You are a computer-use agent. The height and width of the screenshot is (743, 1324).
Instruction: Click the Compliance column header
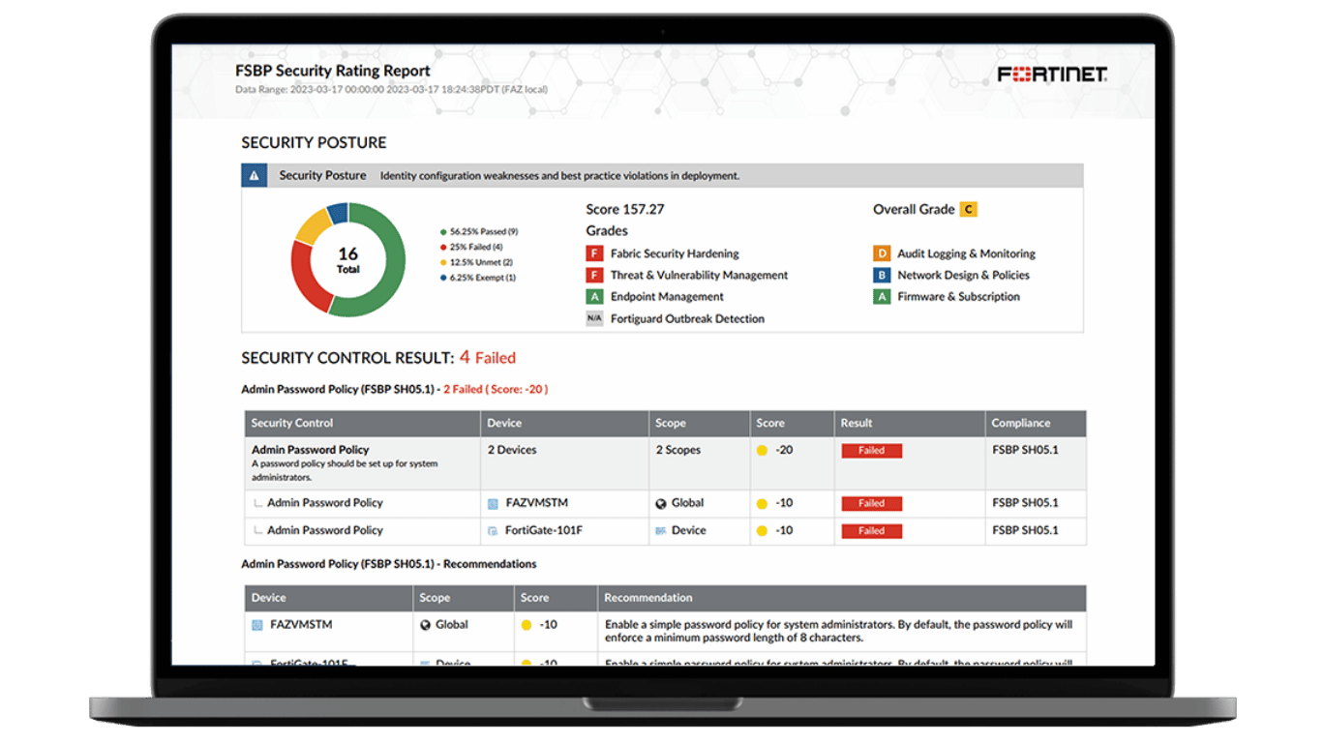(1020, 423)
